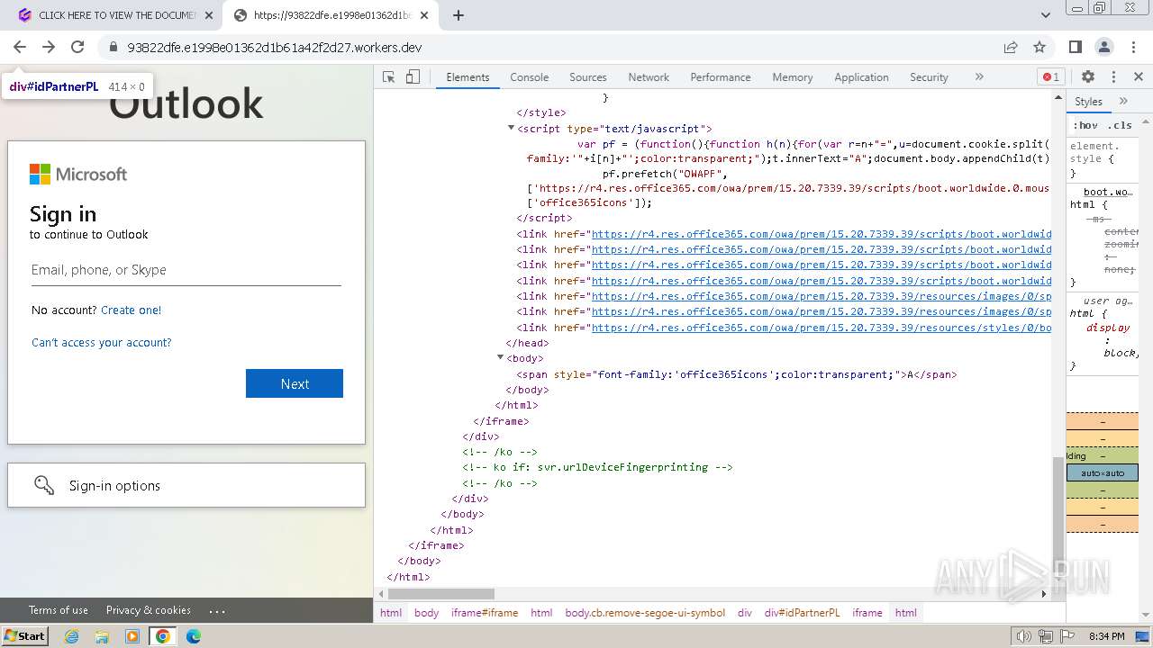Close the 'CLICK HERE TO VIEW' tab
The width and height of the screenshot is (1153, 648).
(x=208, y=15)
